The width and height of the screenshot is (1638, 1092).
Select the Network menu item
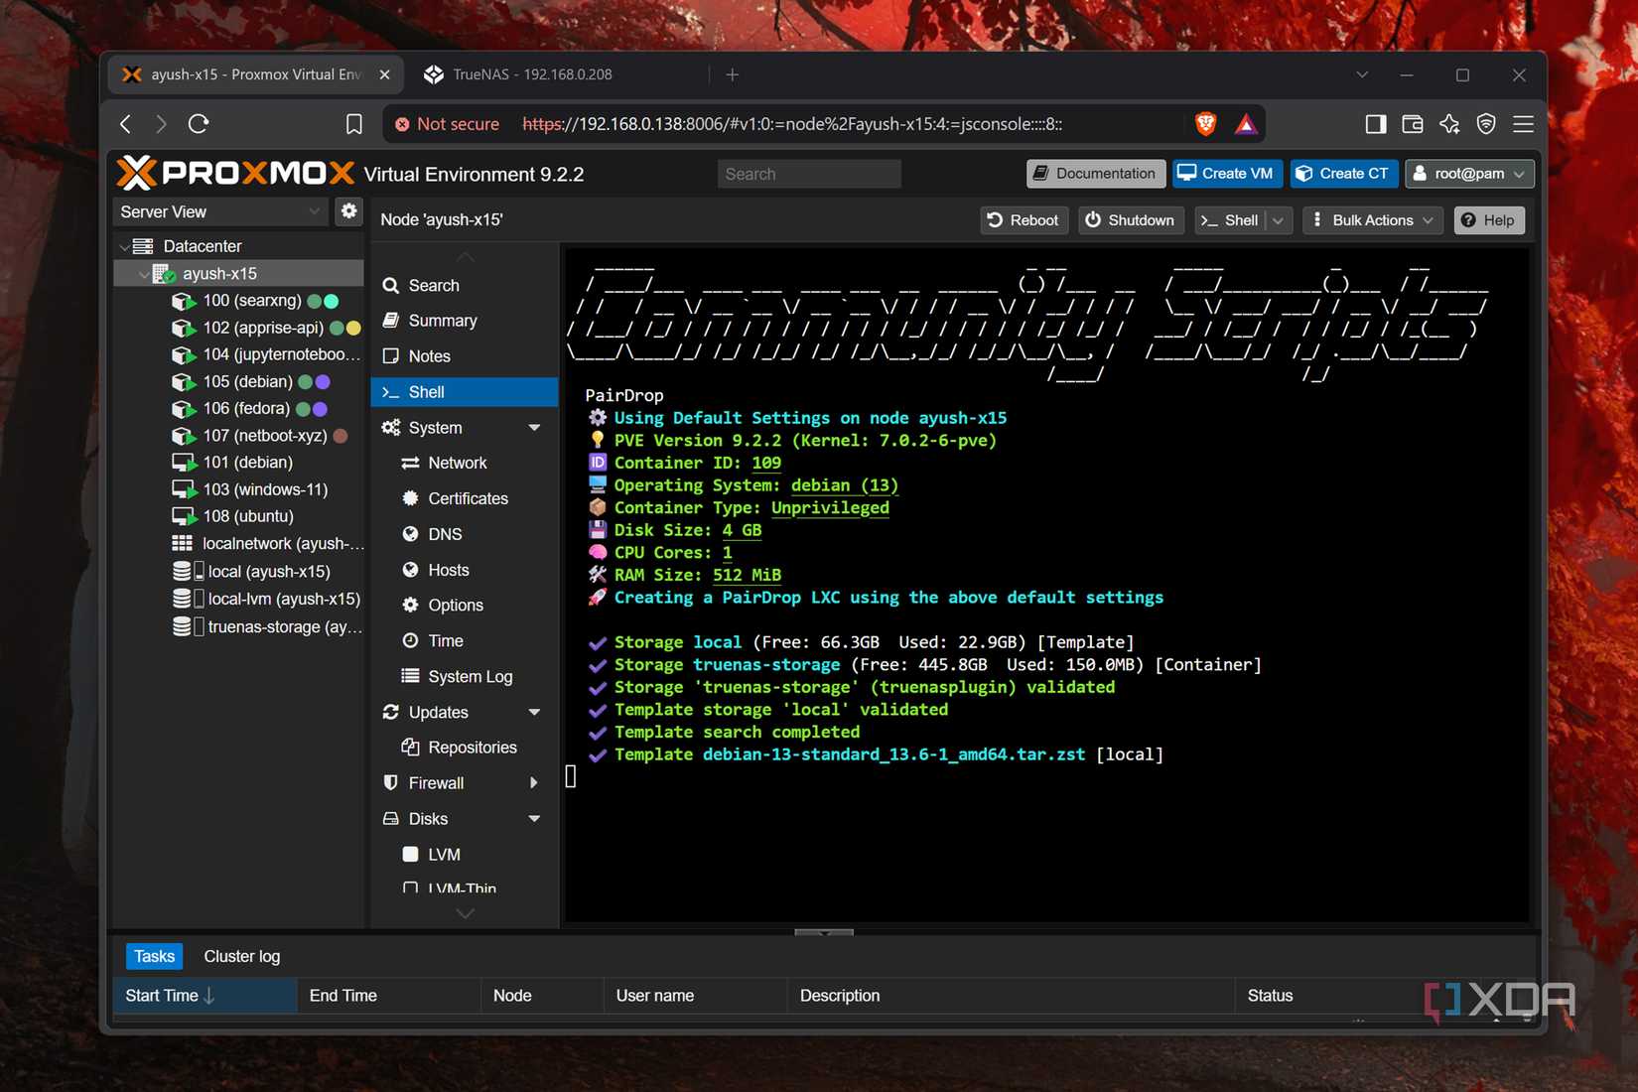(465, 463)
